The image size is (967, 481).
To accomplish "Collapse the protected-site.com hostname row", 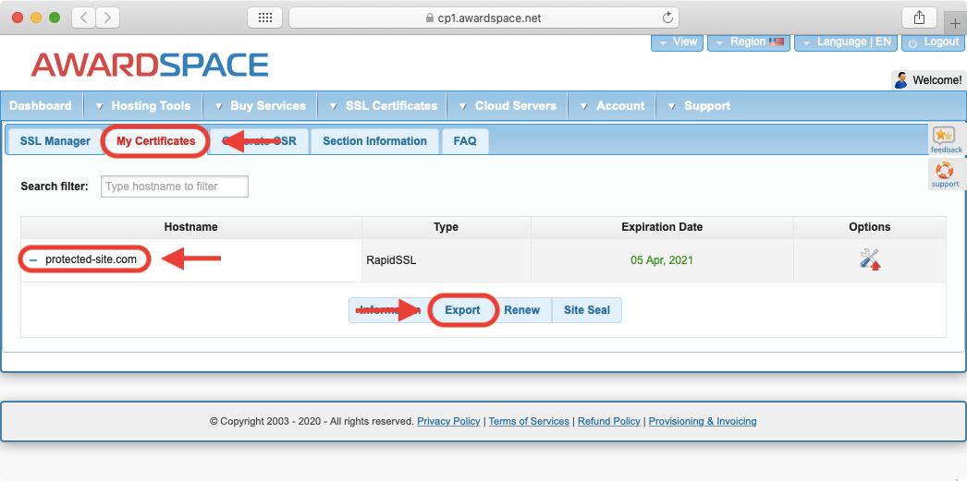I will click(33, 259).
